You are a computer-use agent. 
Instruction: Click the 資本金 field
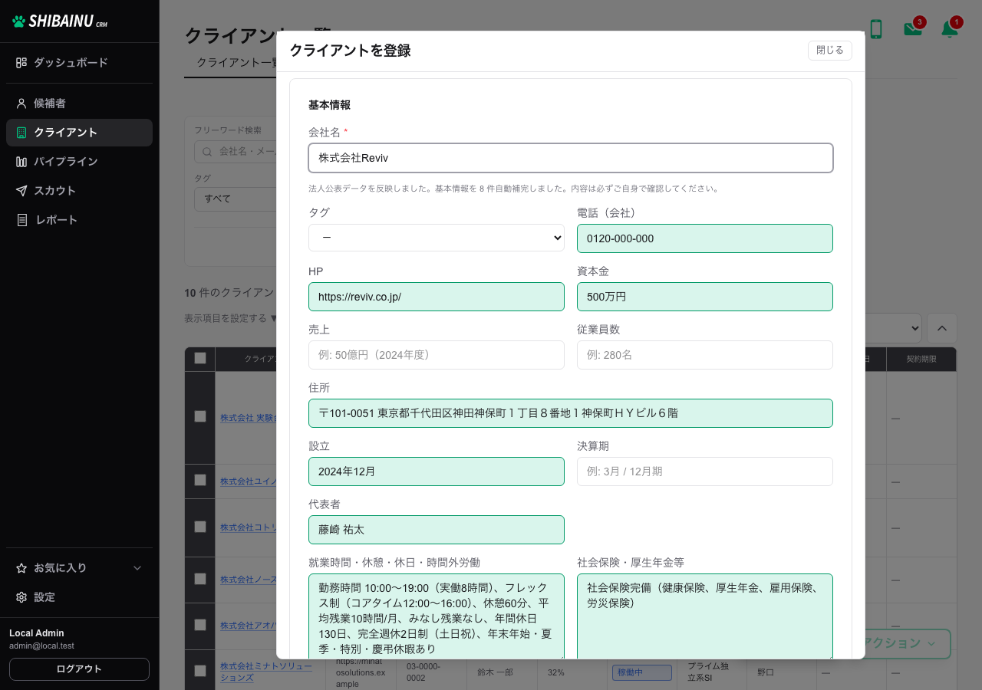point(705,297)
